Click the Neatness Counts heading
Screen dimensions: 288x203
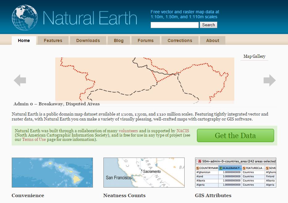tap(124, 196)
